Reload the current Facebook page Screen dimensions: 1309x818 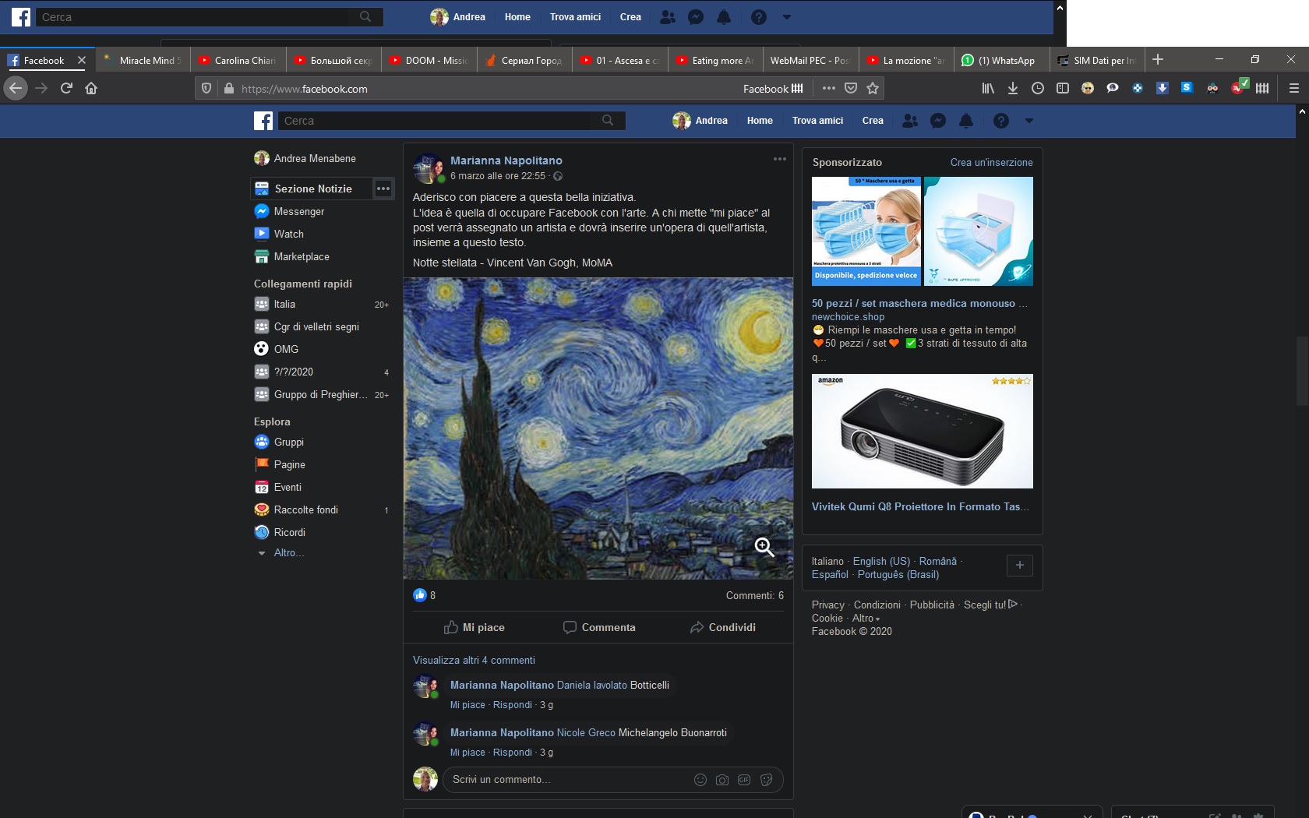(x=66, y=88)
